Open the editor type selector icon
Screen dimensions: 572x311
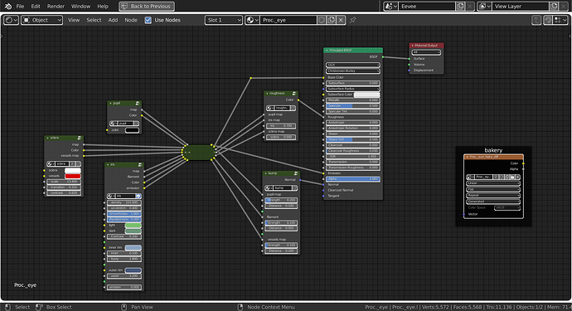[11, 20]
